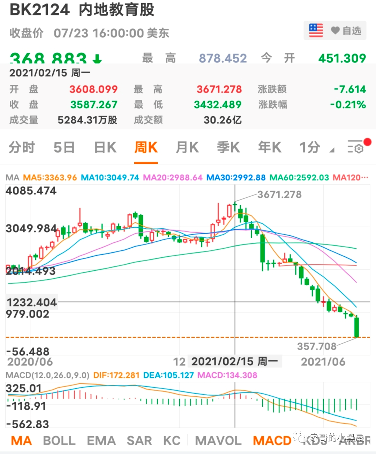Click the BK2124 内地教育股 title
This screenshot has width=376, height=454.
click(82, 10)
